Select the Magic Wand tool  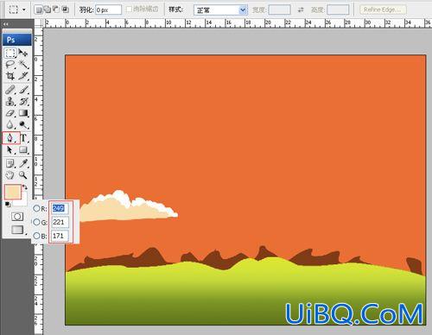tap(23, 64)
